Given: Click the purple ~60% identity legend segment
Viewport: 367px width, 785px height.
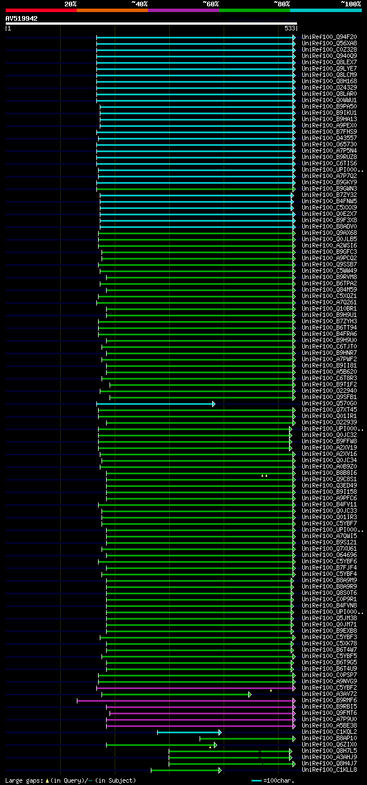Looking at the screenshot, I should pos(183,10).
